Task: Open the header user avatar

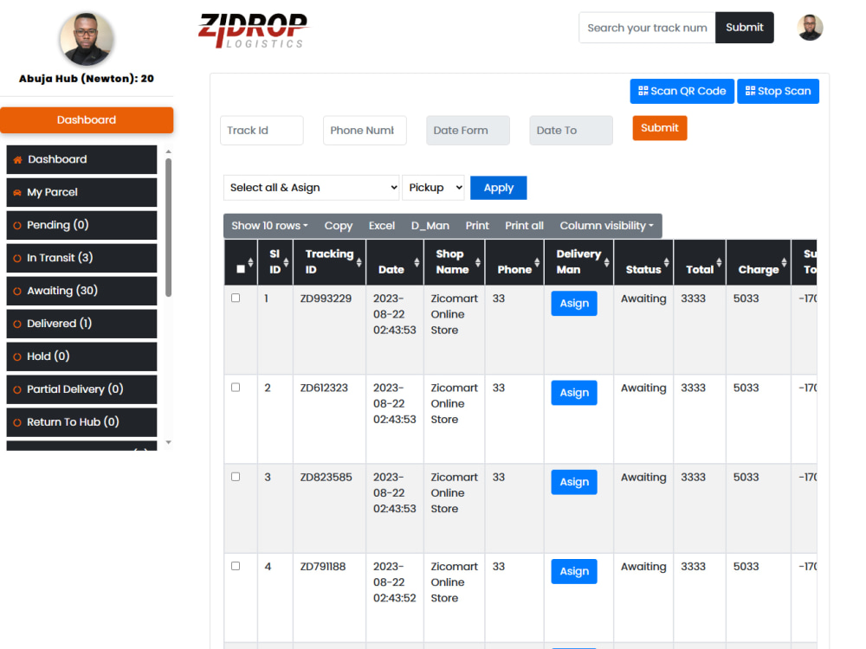Action: click(810, 28)
